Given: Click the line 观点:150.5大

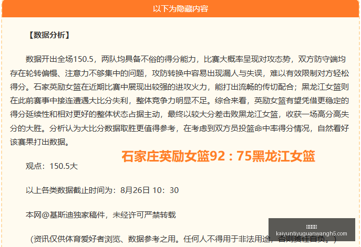Looking at the screenshot, I should pos(51,166).
